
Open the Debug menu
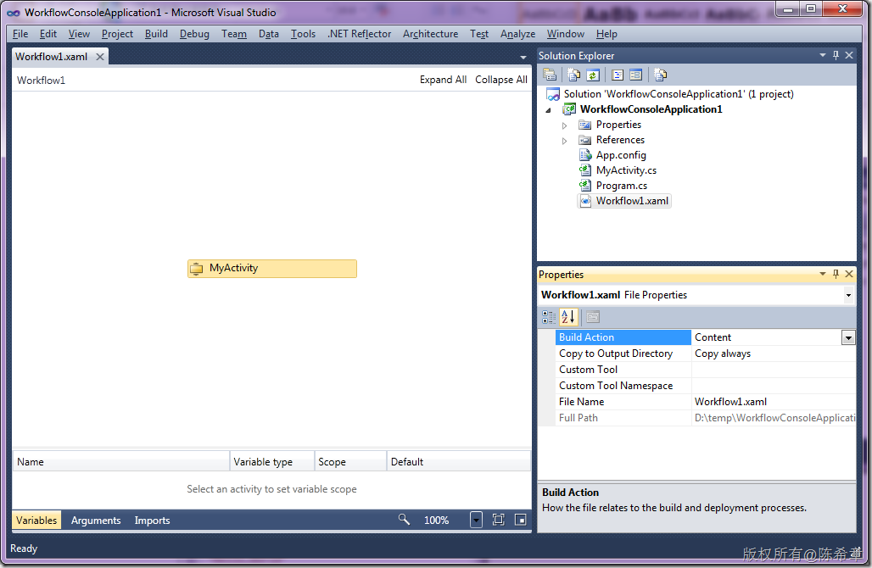pos(194,34)
